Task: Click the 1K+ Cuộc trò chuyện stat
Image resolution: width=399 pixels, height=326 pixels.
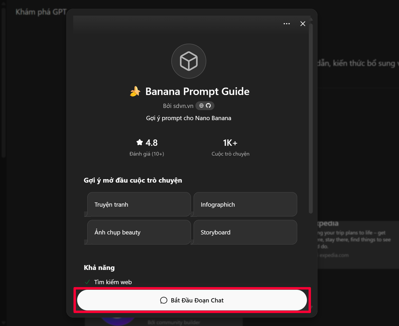Action: click(x=230, y=147)
